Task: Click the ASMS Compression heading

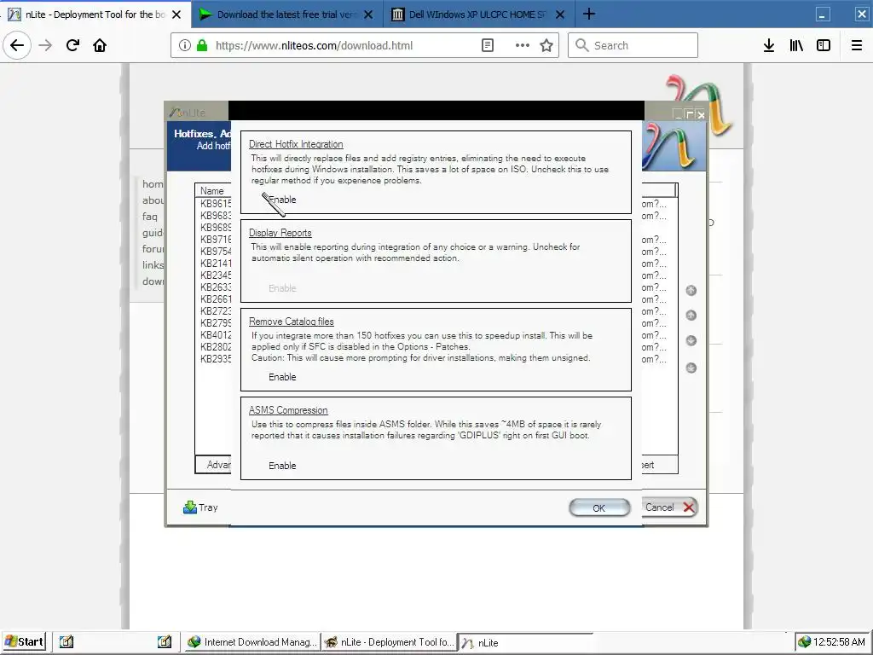Action: pyautogui.click(x=288, y=410)
